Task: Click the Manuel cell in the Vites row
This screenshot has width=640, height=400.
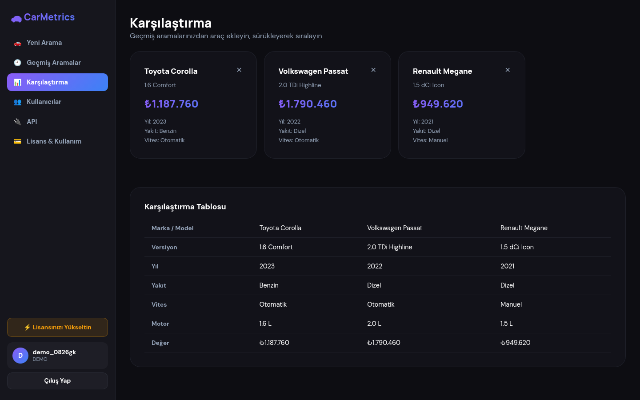Action: click(x=511, y=304)
